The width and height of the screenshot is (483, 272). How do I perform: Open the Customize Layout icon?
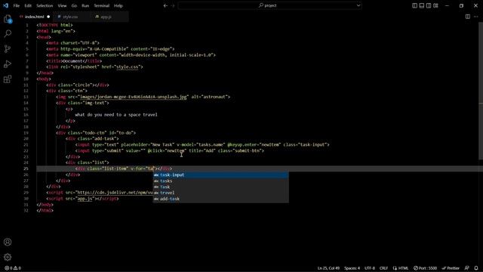(x=435, y=5)
